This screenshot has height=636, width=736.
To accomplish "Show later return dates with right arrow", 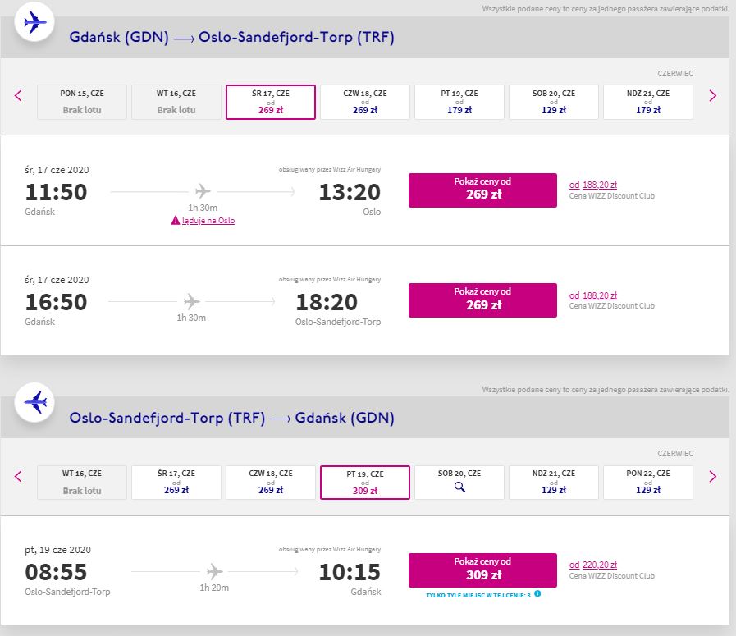I will click(712, 477).
